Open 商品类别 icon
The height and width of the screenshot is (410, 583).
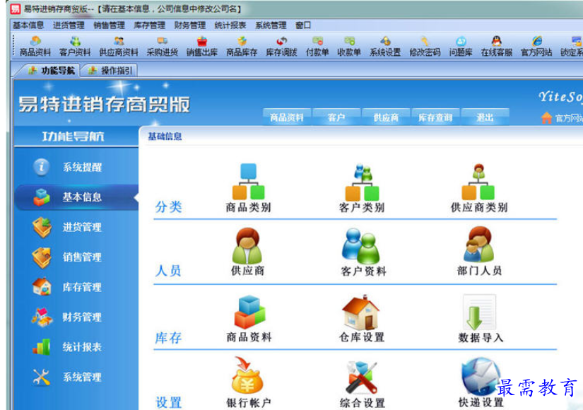click(248, 188)
